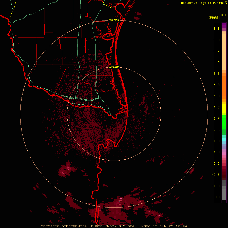Click the -1.3 value on the color scale

click(x=216, y=186)
